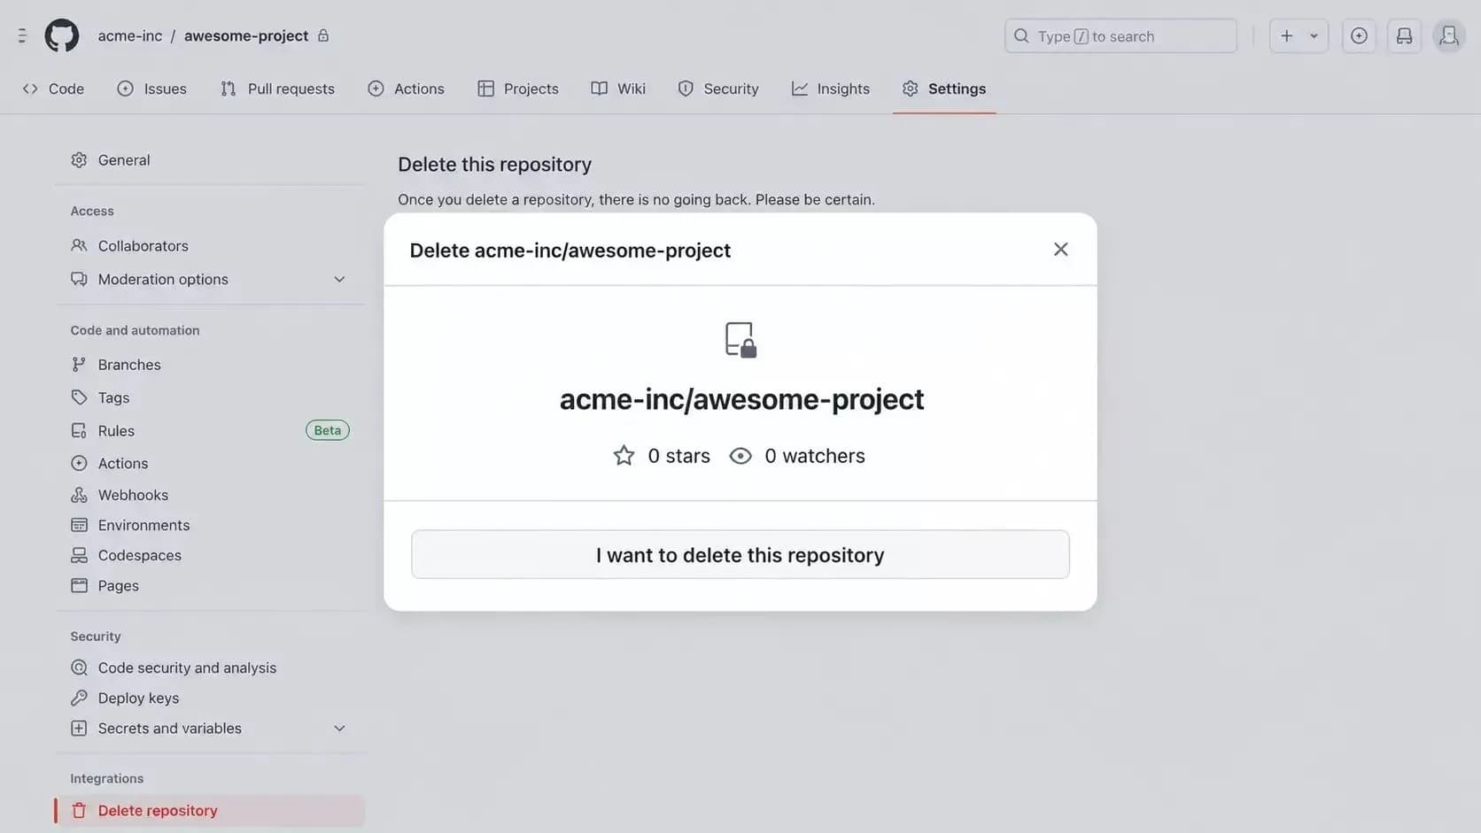This screenshot has height=833, width=1481.
Task: Click the Branches git-branch icon
Action: [x=79, y=365]
